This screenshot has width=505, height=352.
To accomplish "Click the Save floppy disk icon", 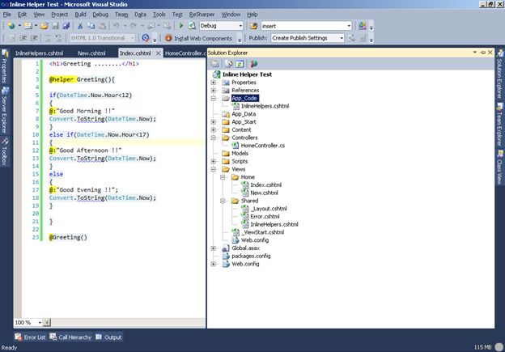I will [x=55, y=26].
